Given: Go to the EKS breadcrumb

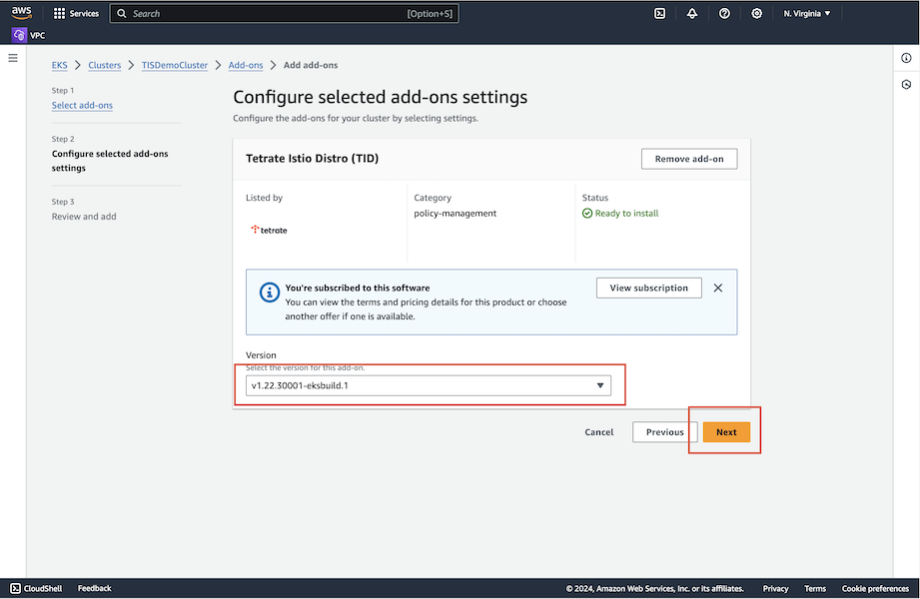Looking at the screenshot, I should (x=59, y=65).
